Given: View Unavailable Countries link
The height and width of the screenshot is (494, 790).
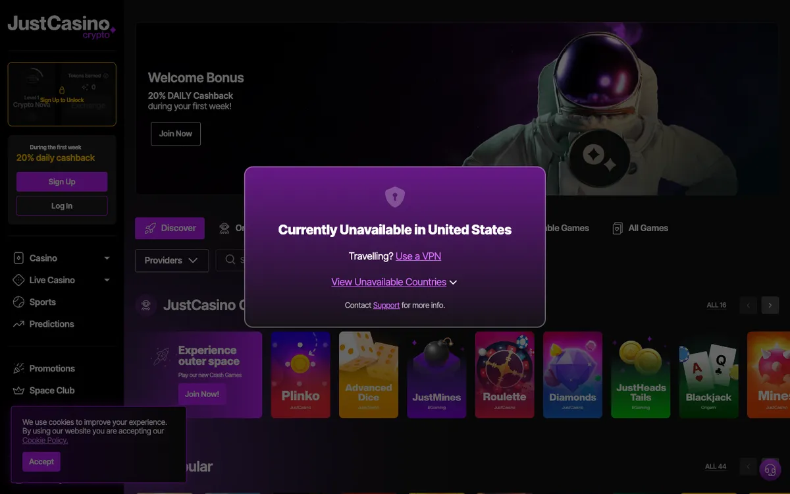Looking at the screenshot, I should pos(389,282).
